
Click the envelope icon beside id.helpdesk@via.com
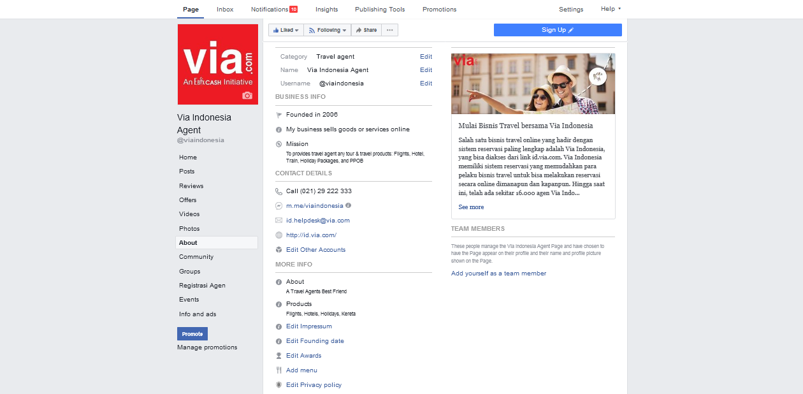(279, 221)
